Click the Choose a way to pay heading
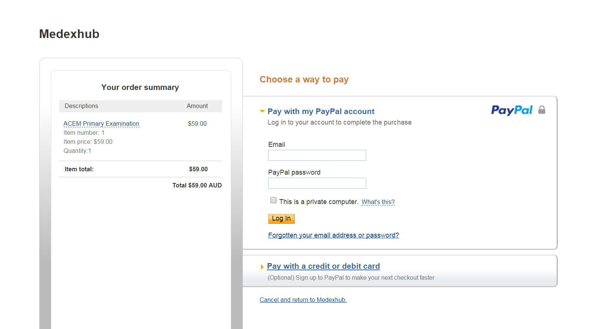The width and height of the screenshot is (606, 329). point(304,80)
